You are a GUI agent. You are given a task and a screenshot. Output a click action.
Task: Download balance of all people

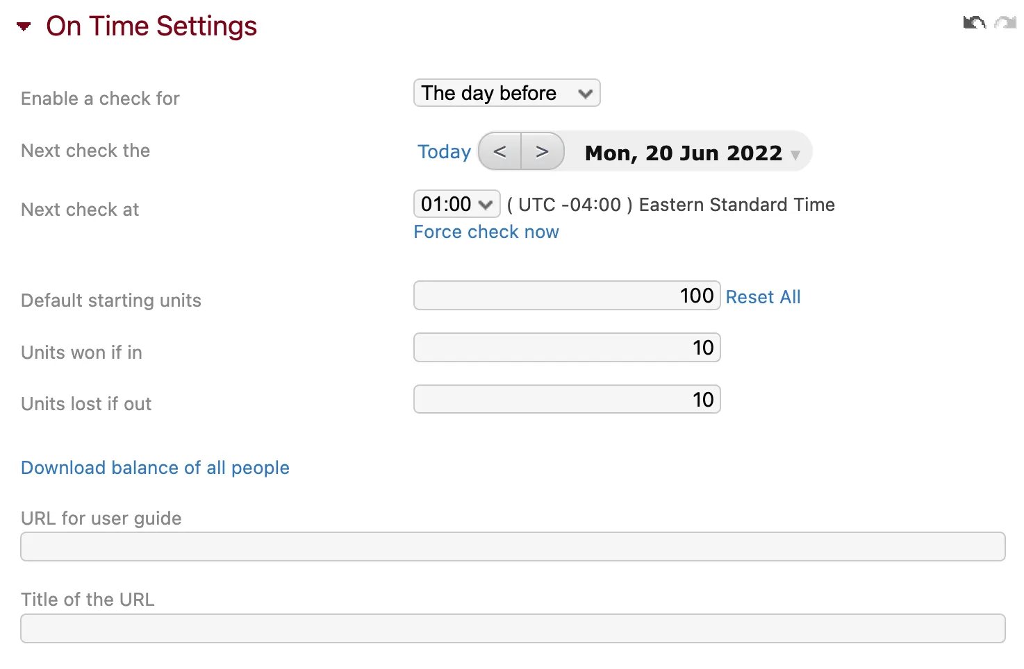155,468
